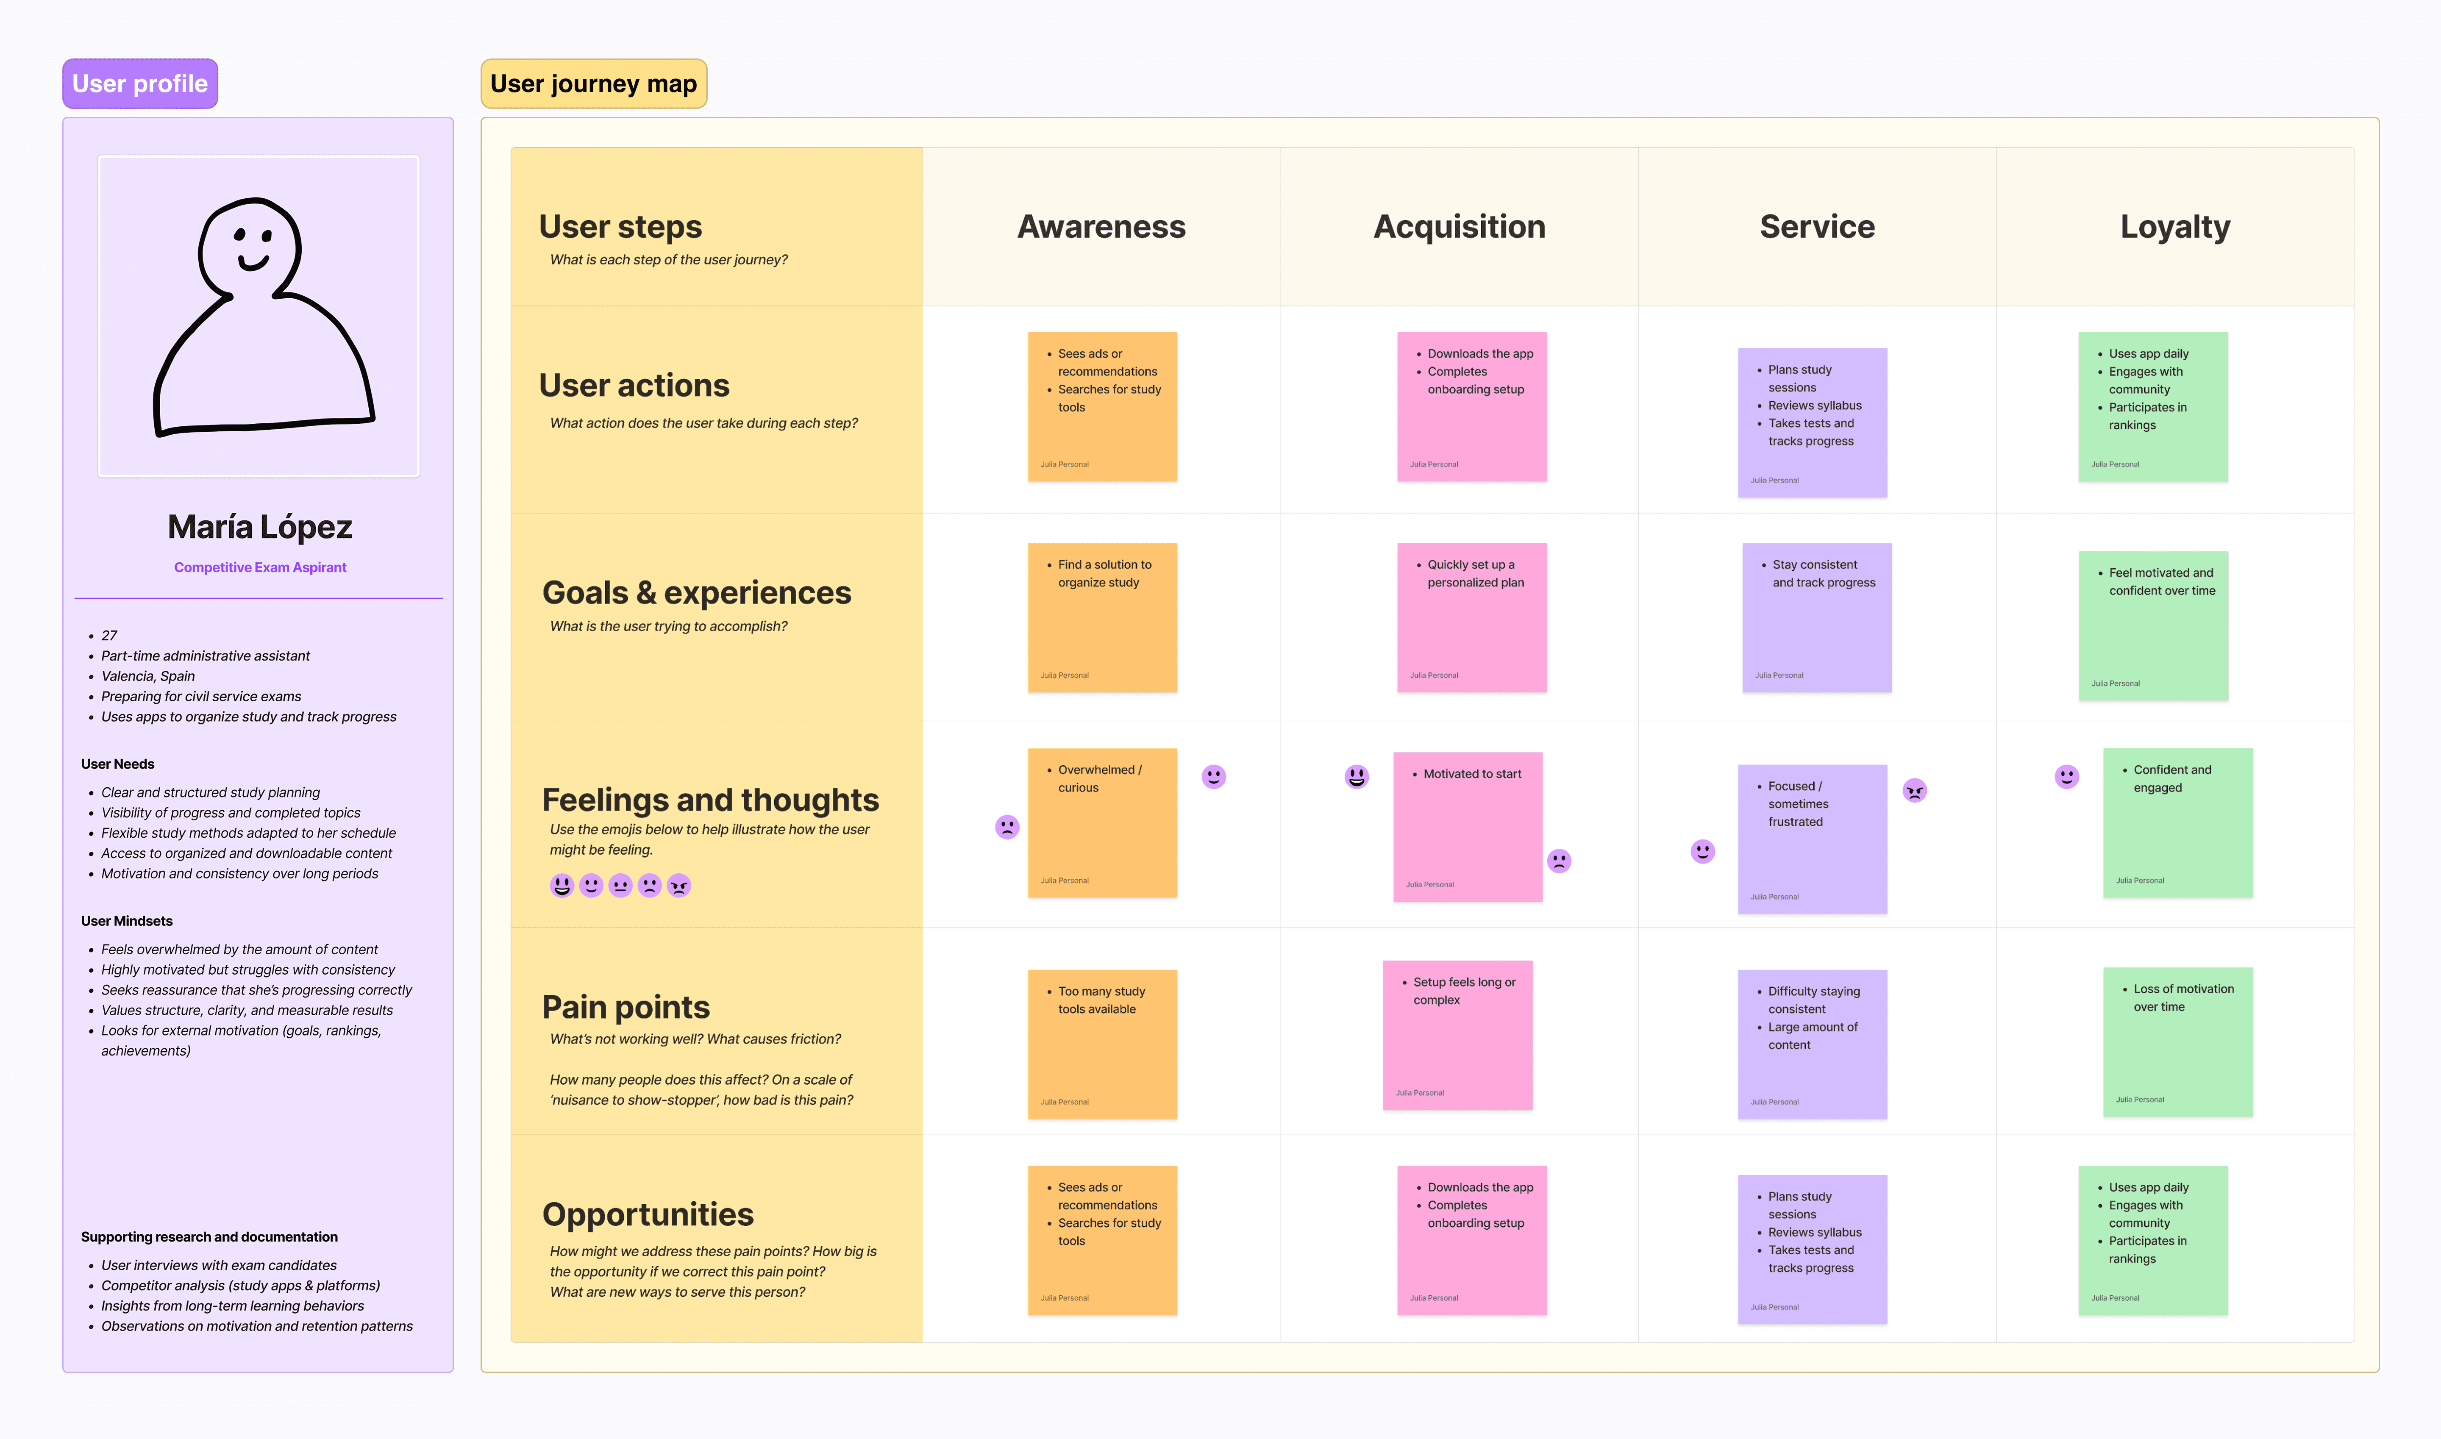Image resolution: width=2441 pixels, height=1439 pixels.
Task: Click the User journey map yellow label
Action: point(594,83)
